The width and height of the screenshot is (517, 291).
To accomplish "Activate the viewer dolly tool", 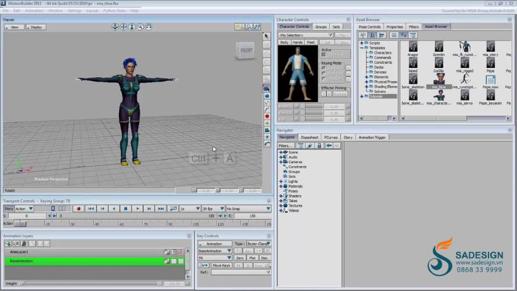I will point(132,27).
